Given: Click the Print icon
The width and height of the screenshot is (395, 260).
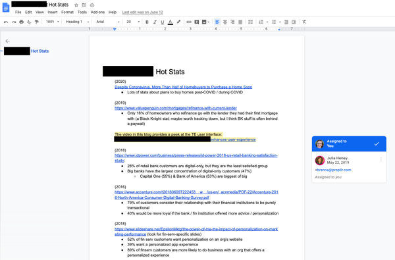Looking at the screenshot, I should pos(22,22).
